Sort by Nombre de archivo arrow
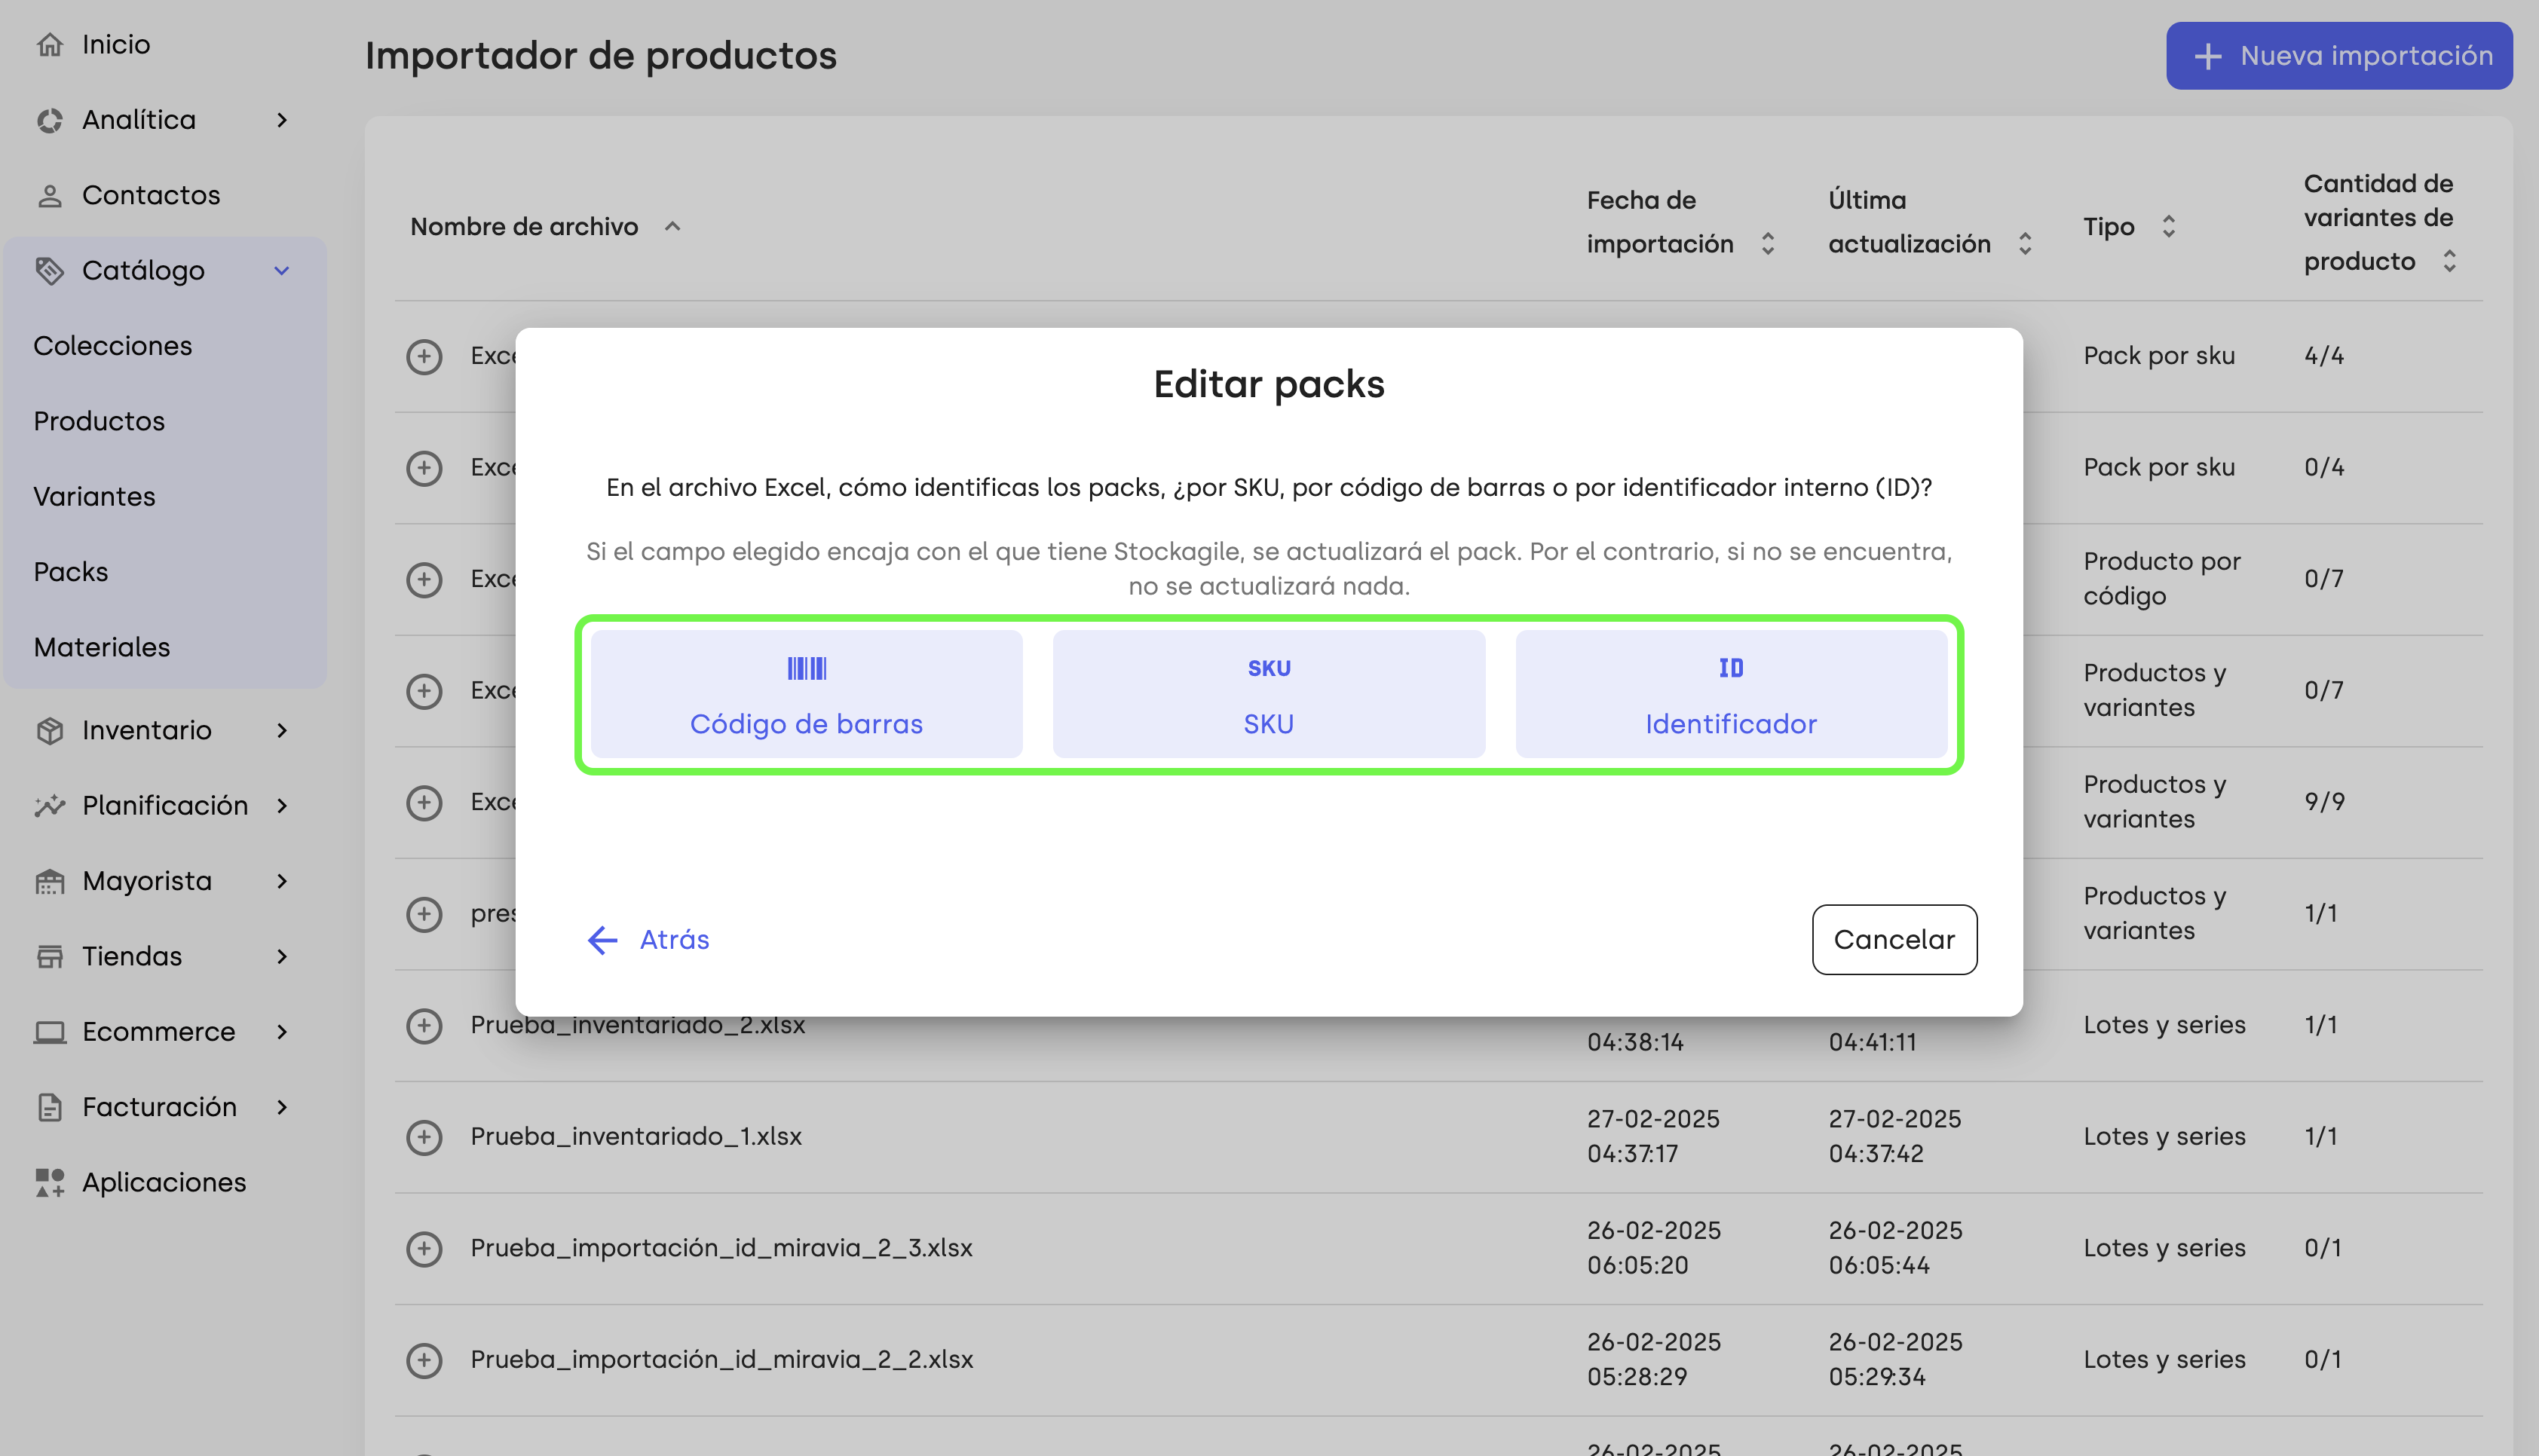Screen dimensions: 2539x1456 pos(673,227)
